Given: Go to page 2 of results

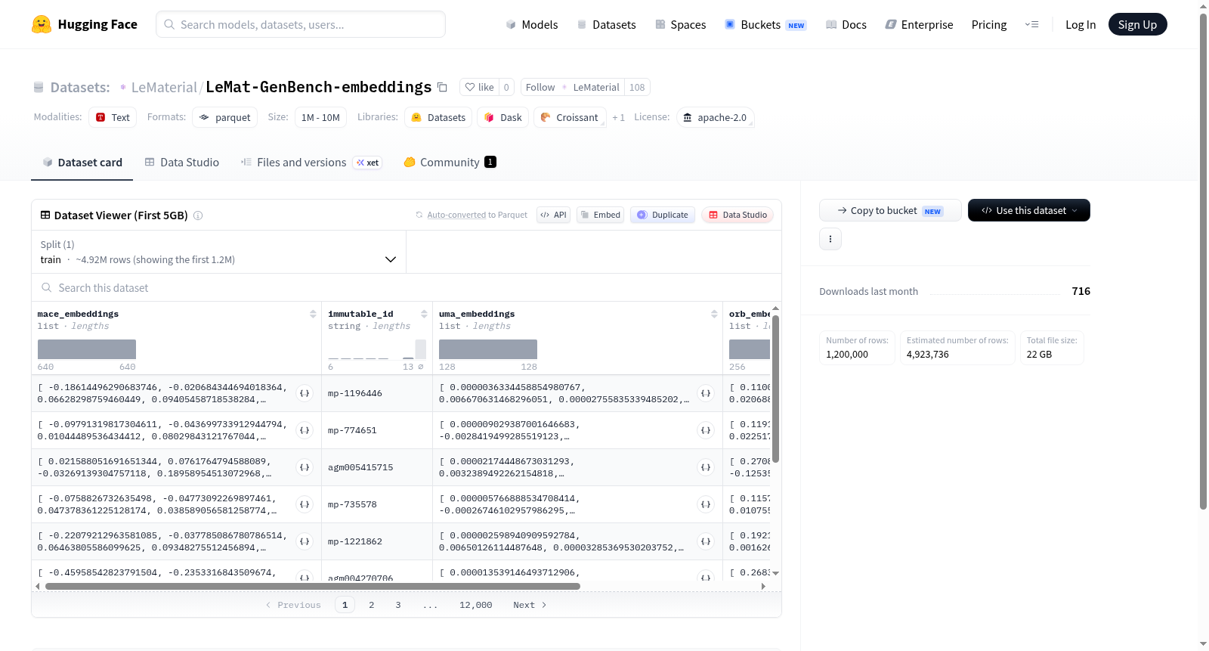Looking at the screenshot, I should 372,605.
